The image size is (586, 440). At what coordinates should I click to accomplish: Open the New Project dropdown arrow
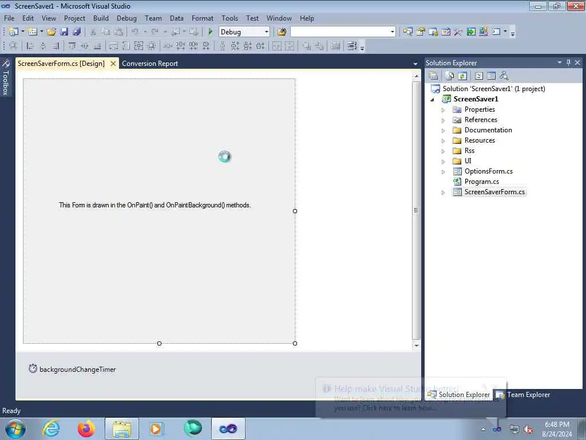pos(22,32)
